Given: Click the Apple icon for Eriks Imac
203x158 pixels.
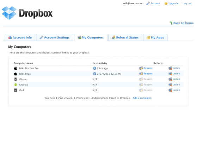Looking at the screenshot, I should [x=16, y=74].
